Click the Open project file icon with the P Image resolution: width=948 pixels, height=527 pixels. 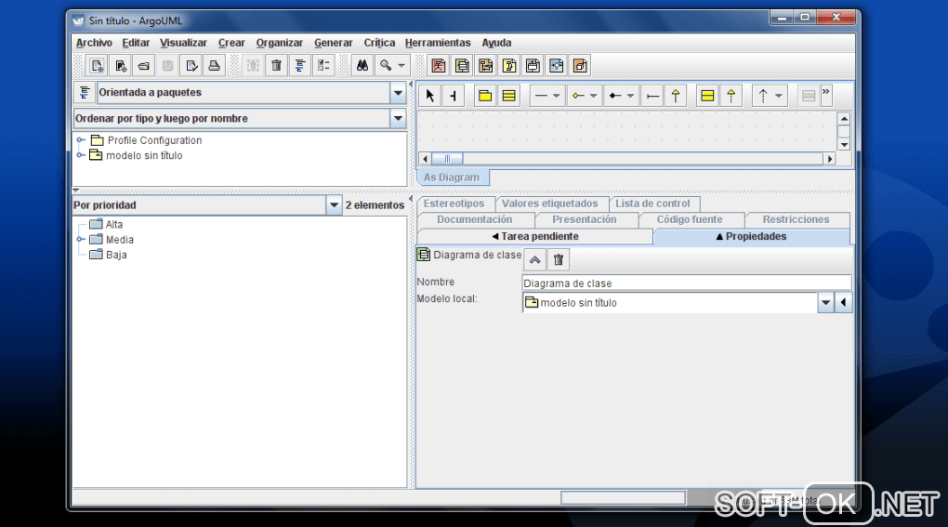[x=121, y=66]
